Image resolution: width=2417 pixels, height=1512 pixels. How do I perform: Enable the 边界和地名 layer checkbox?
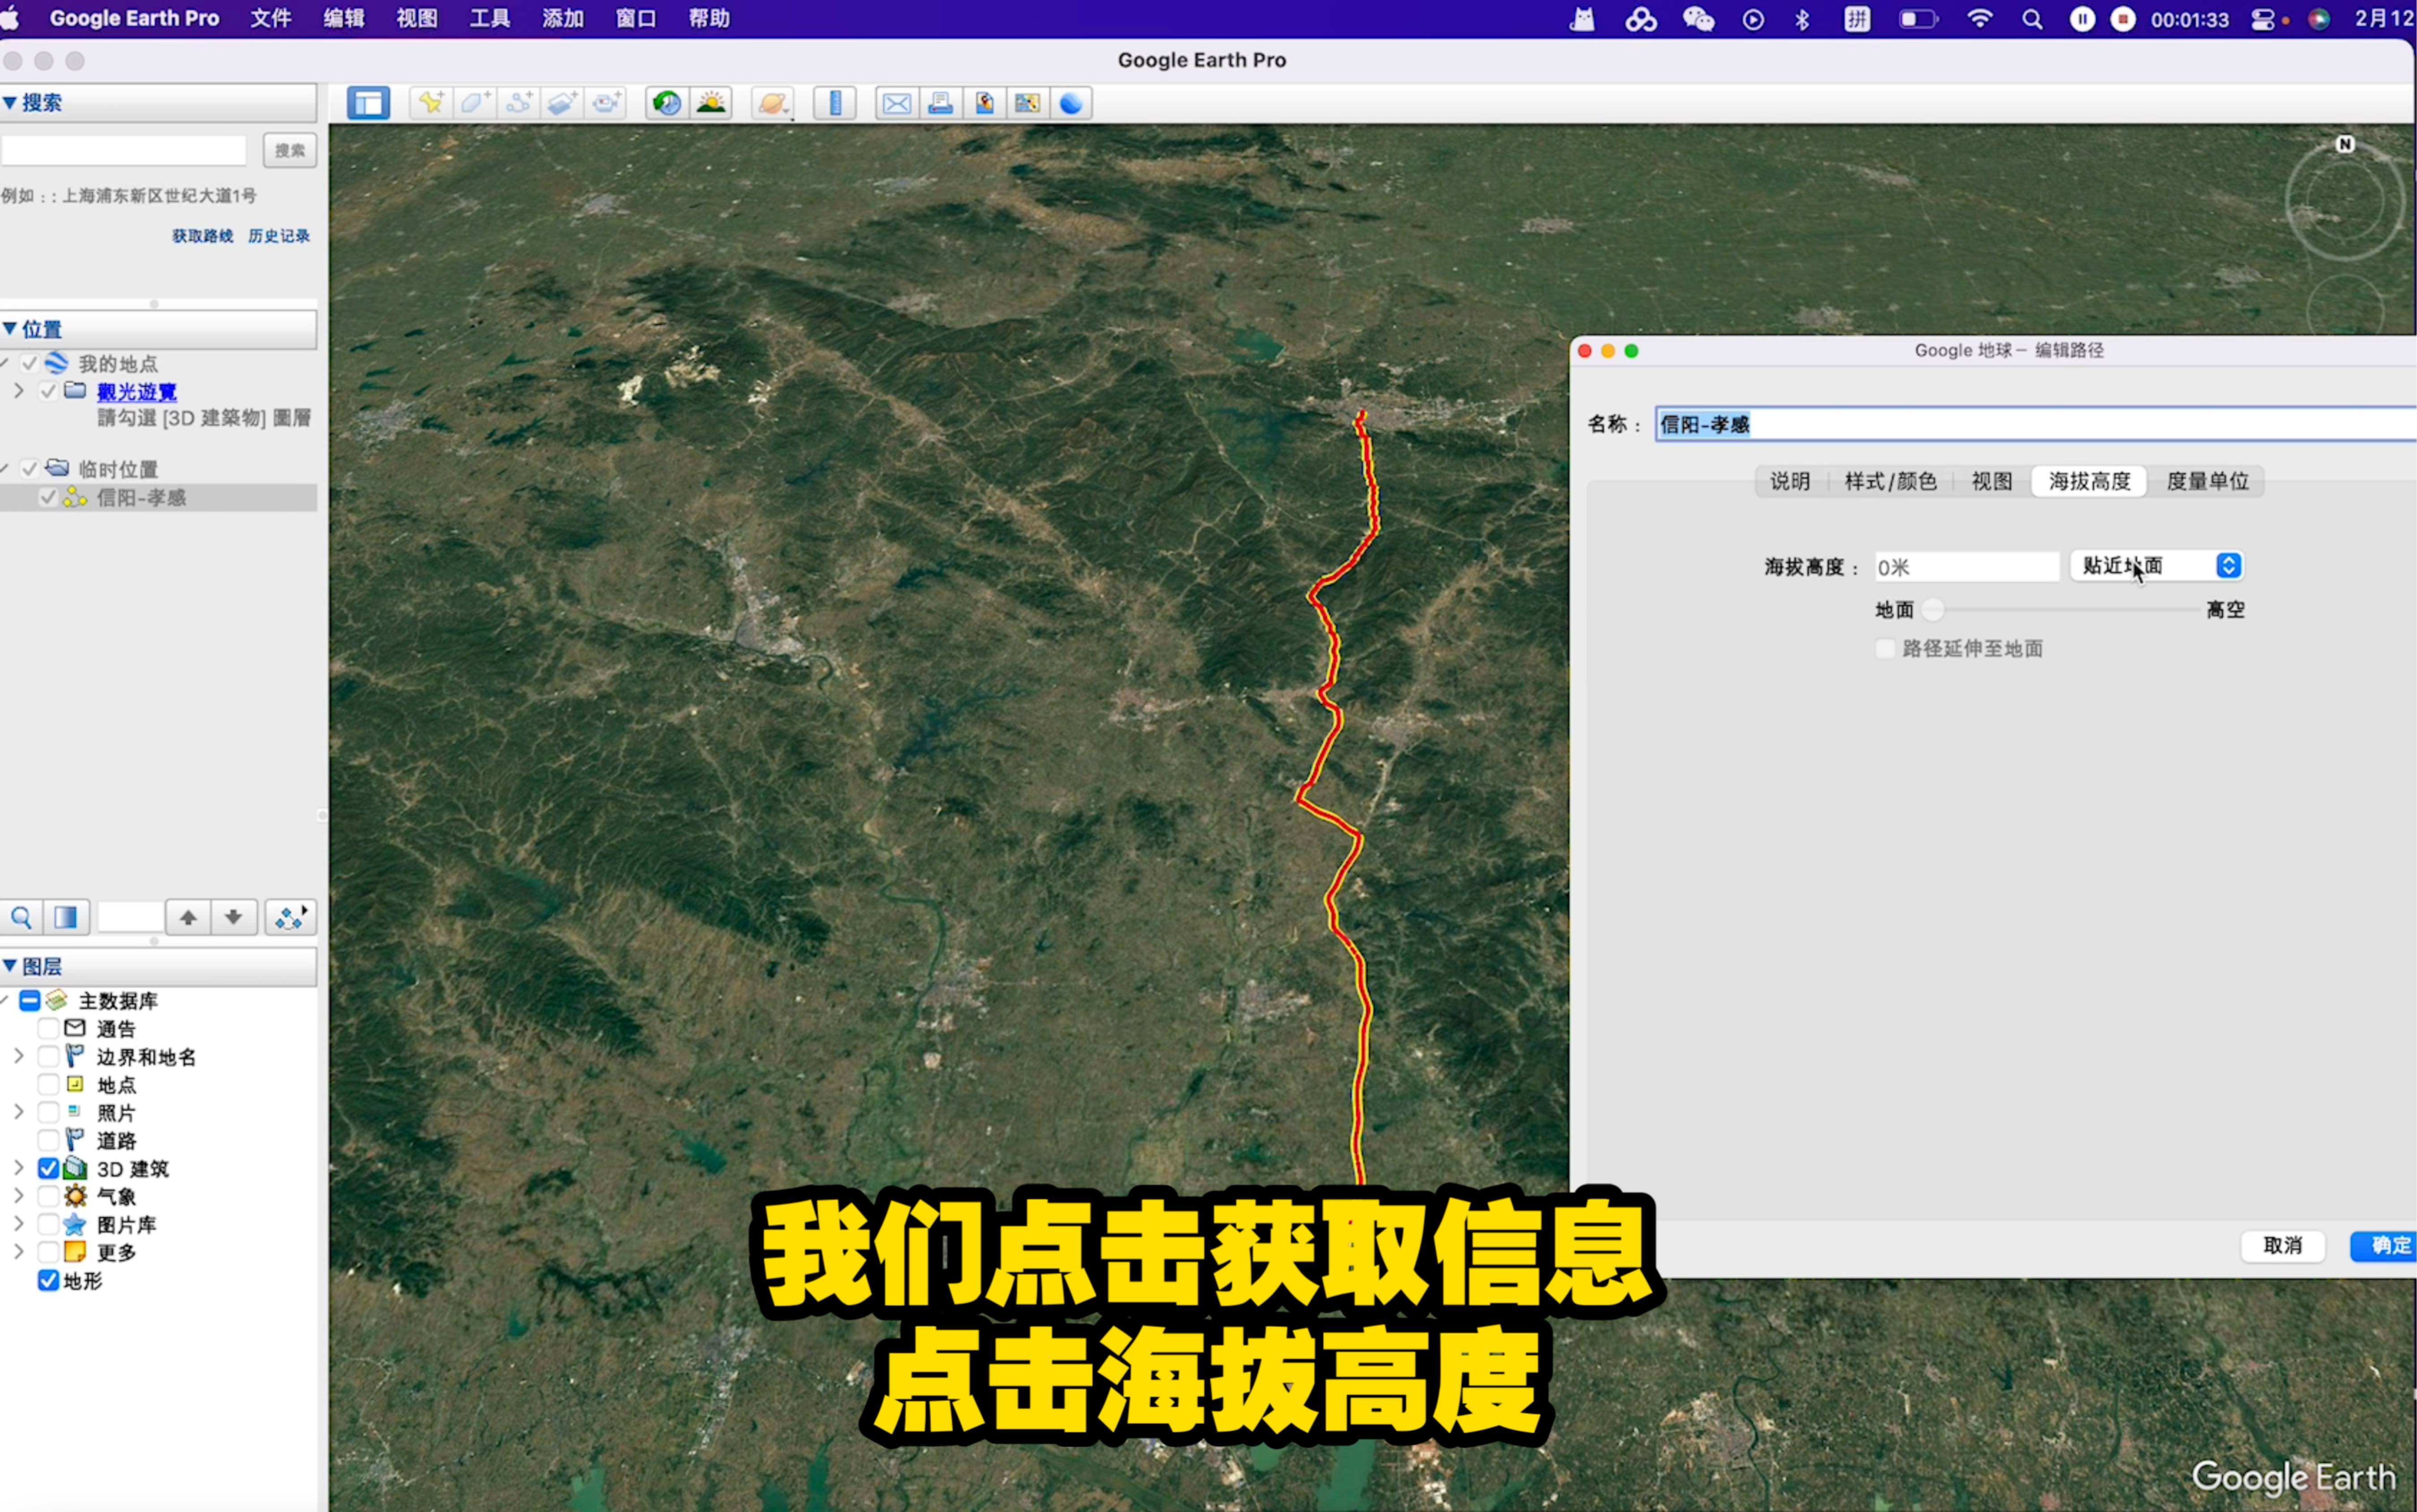point(48,1055)
